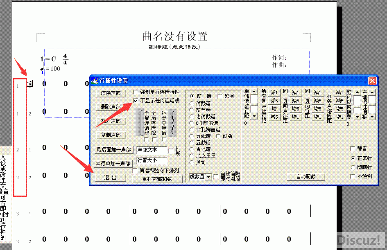Click the 复制声部 button
Viewport: 387px width, 250px height.
pyautogui.click(x=111, y=135)
